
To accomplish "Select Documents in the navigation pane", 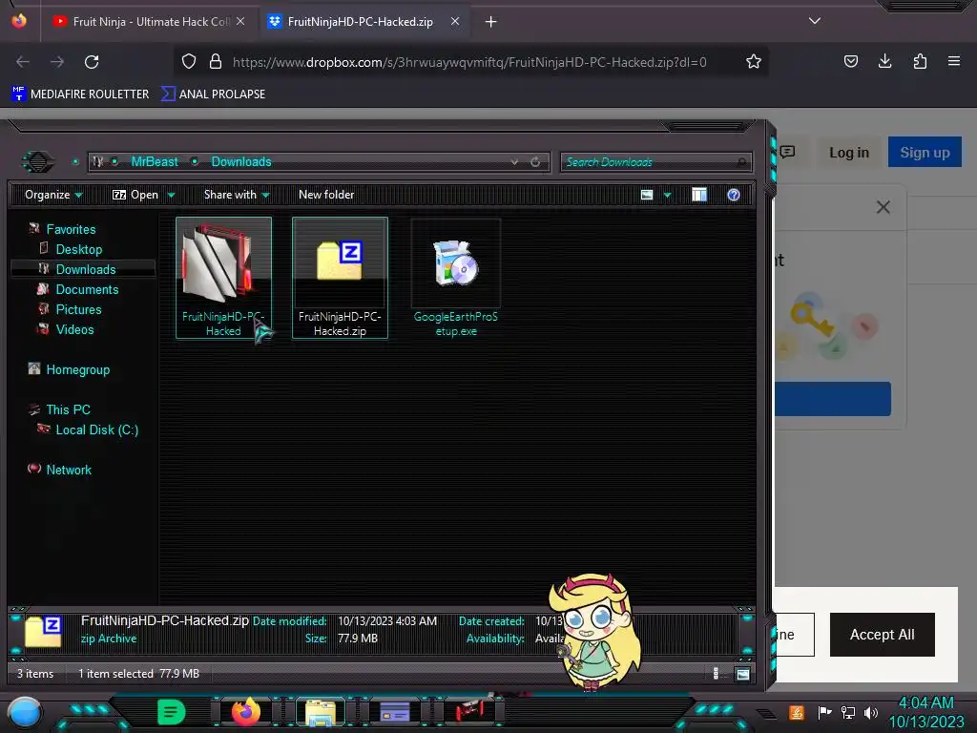I will pyautogui.click(x=87, y=289).
